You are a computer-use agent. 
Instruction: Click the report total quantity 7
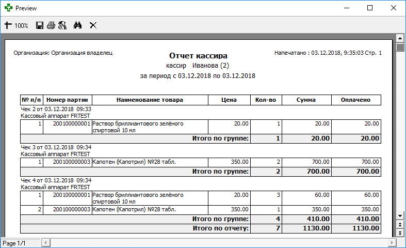[x=278, y=228]
